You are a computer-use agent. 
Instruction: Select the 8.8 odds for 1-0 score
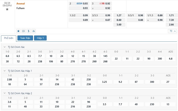coord(7,56)
